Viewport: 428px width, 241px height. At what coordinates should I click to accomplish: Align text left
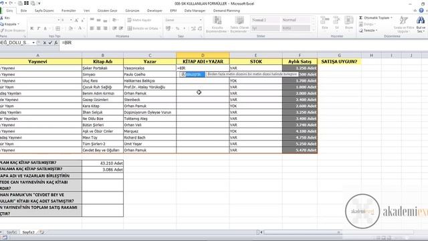(92, 28)
